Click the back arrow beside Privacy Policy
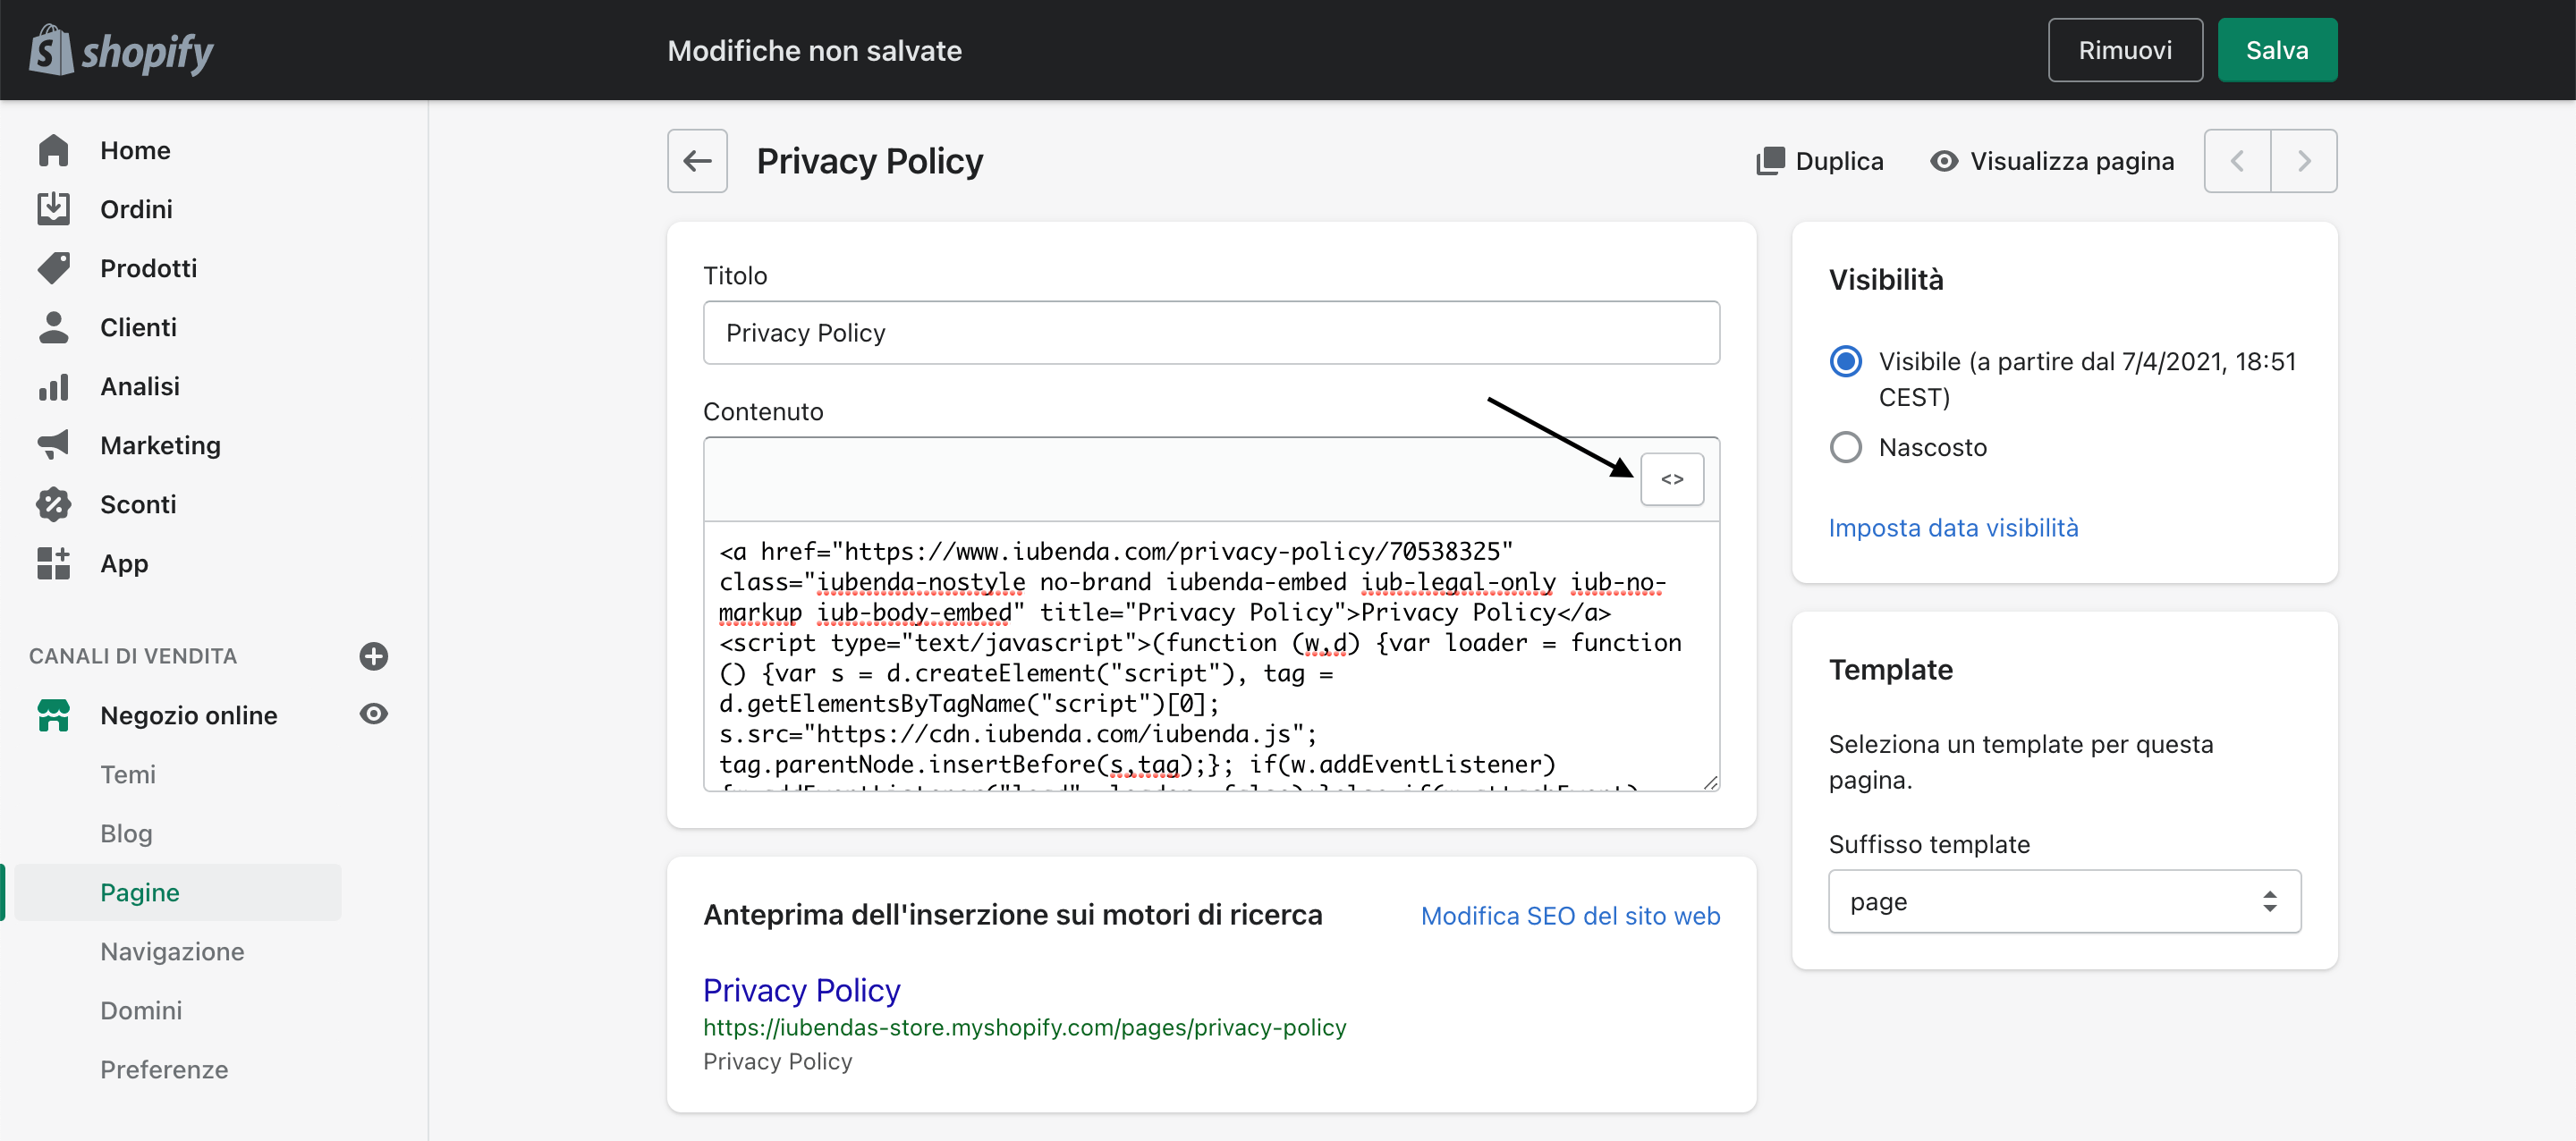This screenshot has height=1141, width=2576. (x=697, y=161)
